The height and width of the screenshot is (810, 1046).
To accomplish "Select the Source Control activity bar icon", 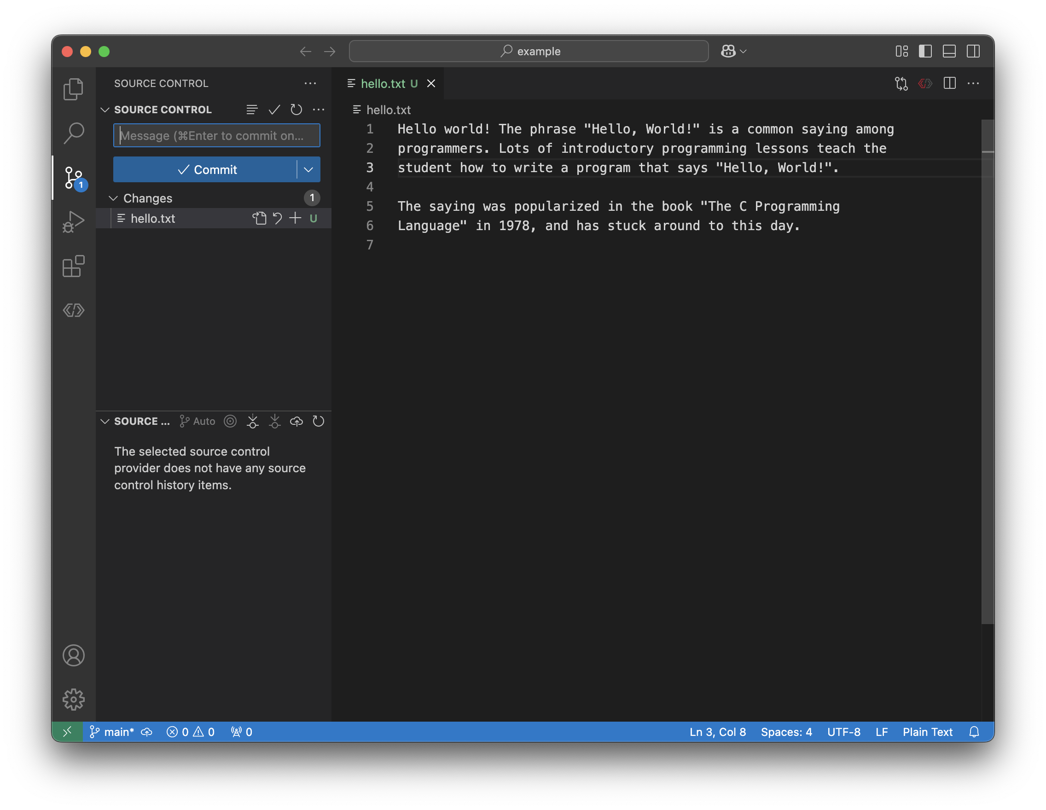I will click(x=73, y=178).
